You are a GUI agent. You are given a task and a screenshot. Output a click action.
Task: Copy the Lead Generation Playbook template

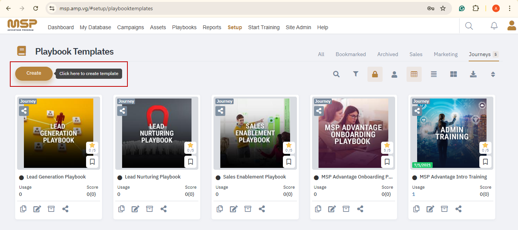tap(23, 209)
